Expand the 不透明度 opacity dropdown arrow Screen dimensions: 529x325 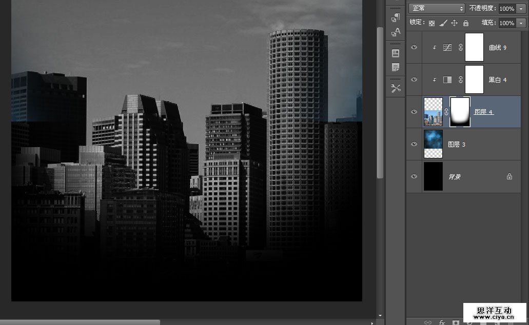pos(521,9)
